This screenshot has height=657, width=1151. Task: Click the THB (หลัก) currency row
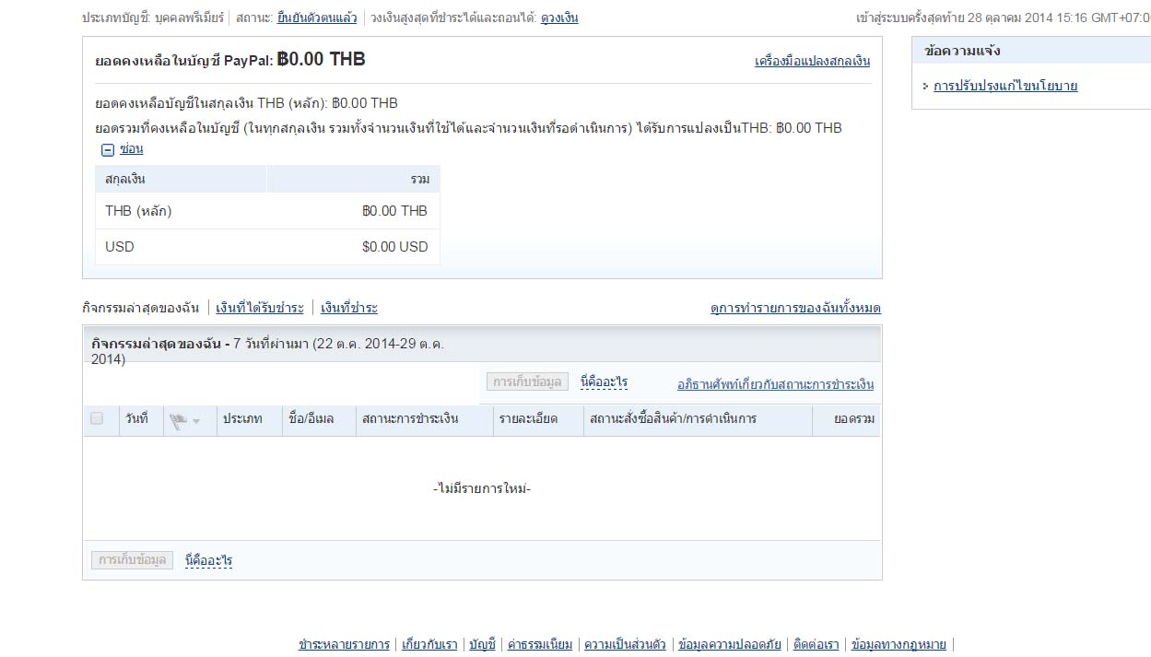point(267,211)
